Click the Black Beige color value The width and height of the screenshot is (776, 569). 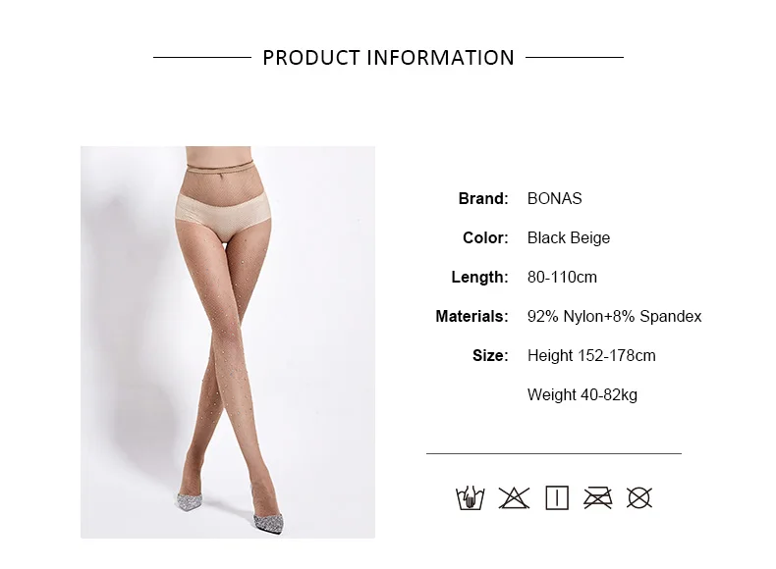(x=568, y=237)
